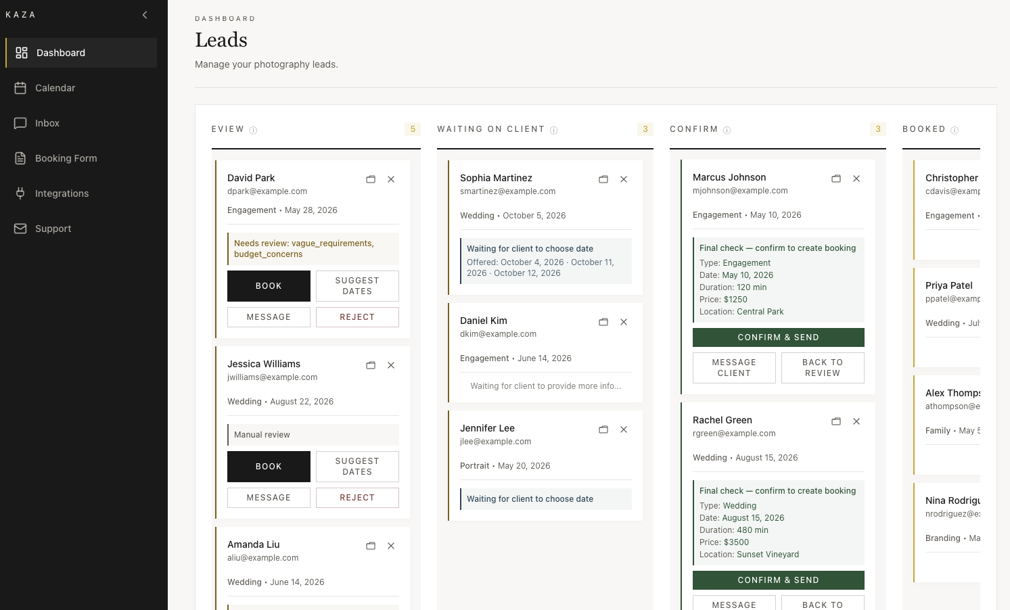Send Marcus Johnson back to review
The width and height of the screenshot is (1010, 610).
pos(823,368)
